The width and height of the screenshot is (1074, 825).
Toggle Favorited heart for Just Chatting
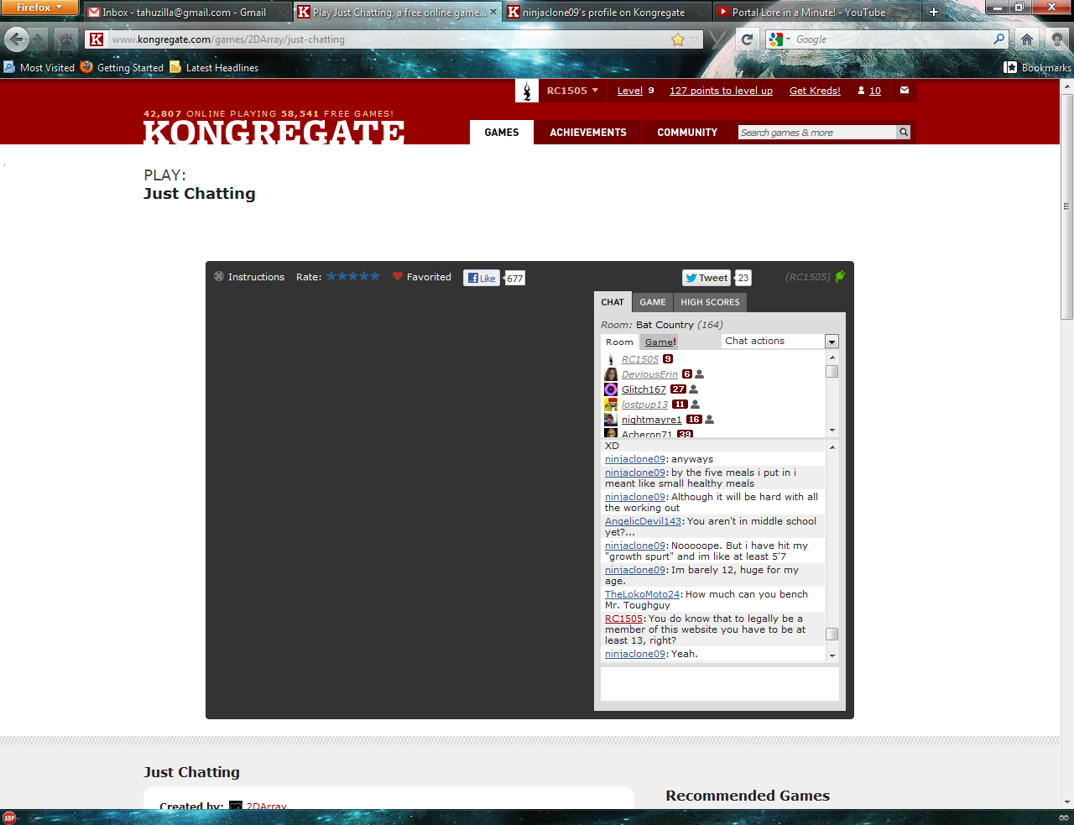[x=396, y=277]
